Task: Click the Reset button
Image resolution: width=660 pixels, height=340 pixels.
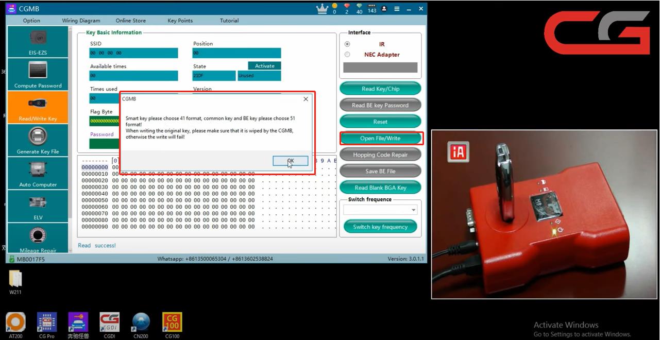Action: coord(380,122)
